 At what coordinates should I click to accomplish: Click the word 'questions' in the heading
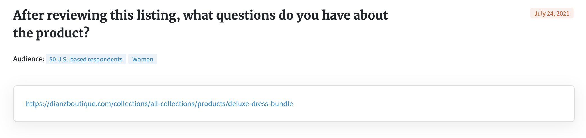[246, 15]
